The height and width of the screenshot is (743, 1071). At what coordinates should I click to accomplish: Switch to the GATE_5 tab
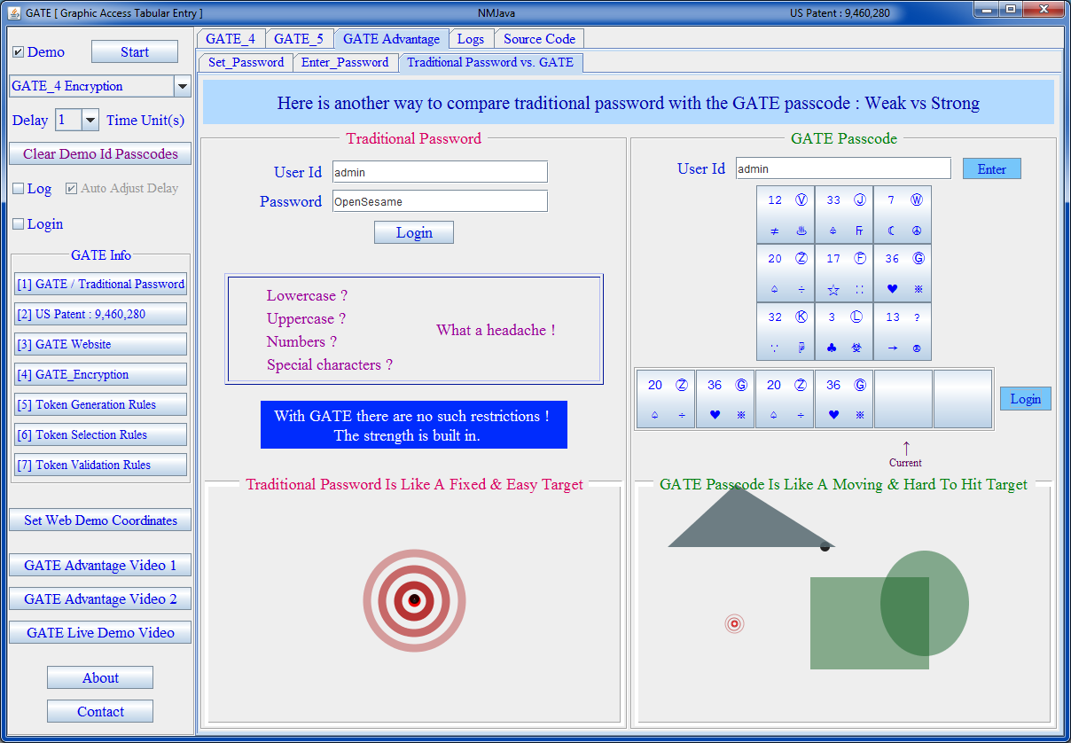[299, 39]
